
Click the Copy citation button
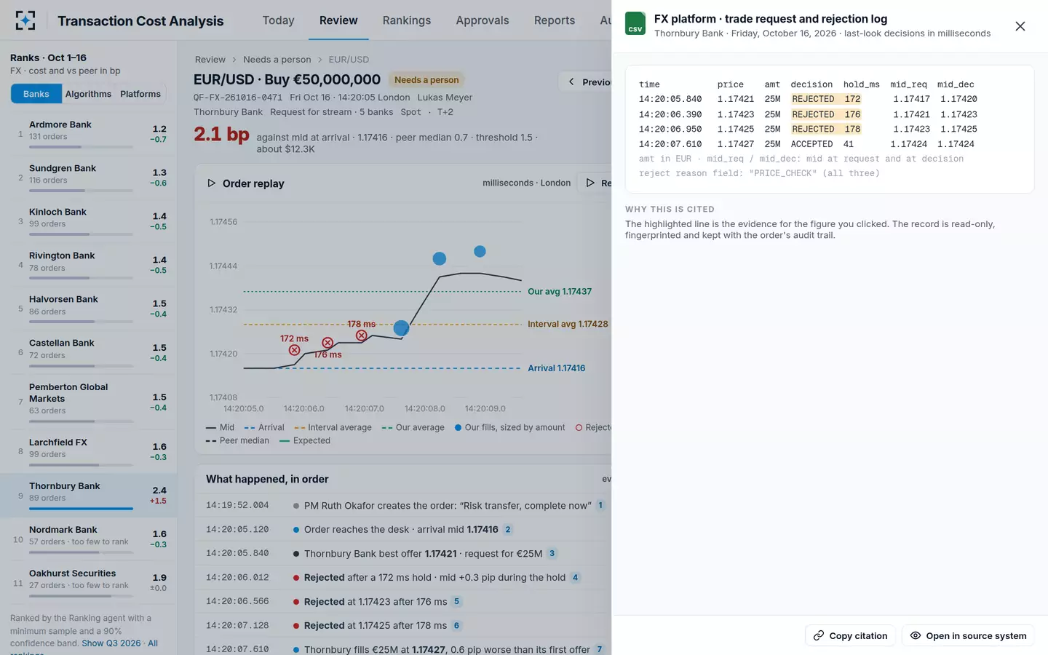(850, 635)
